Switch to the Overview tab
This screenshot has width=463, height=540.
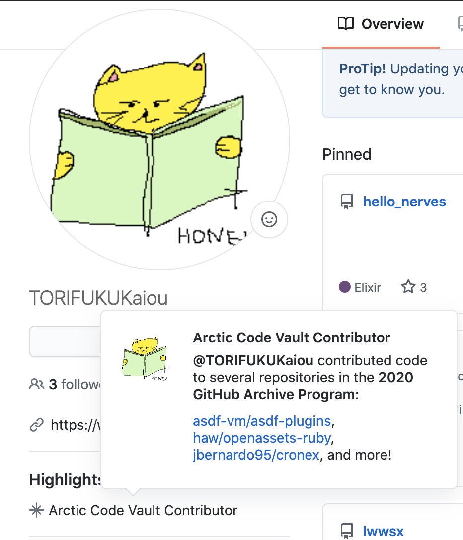click(x=381, y=24)
